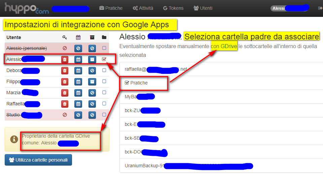323x174 pixels.
Task: Click the calendar column header icon
Action: (78, 37)
